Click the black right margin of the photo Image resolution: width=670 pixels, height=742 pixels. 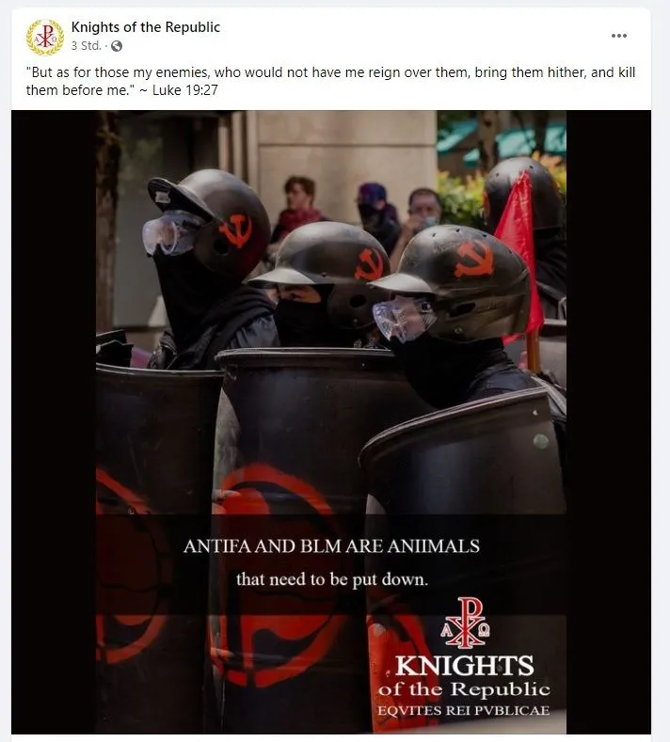(x=609, y=421)
